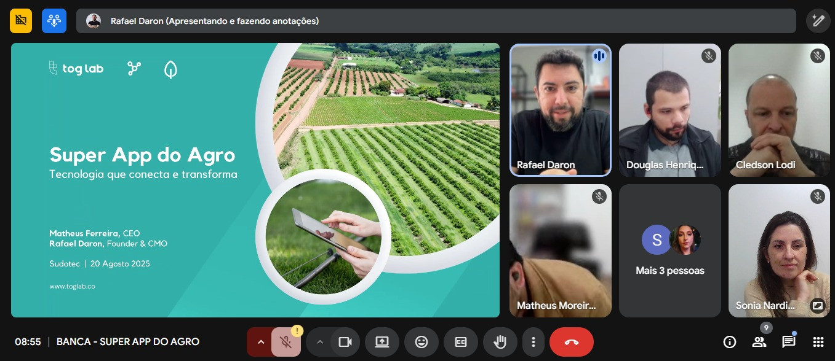The width and height of the screenshot is (835, 361).
Task: Open the annotation pen tool
Action: 818,21
